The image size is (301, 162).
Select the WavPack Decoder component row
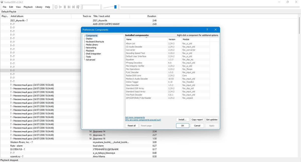point(167,95)
